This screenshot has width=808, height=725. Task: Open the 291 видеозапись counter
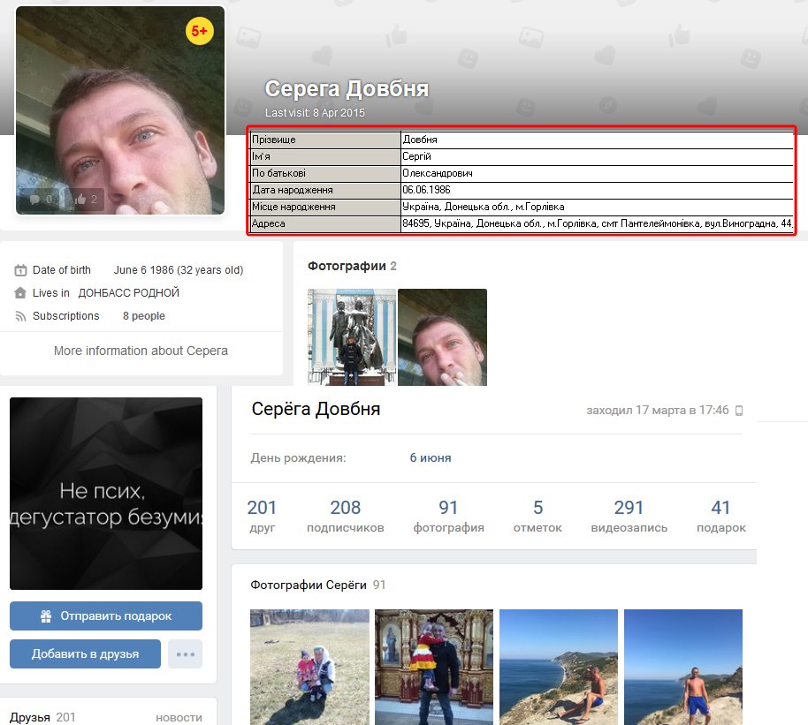[x=629, y=516]
